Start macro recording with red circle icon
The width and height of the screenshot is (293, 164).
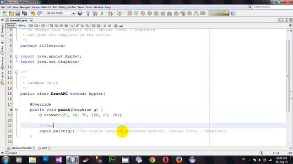[x=105, y=26]
